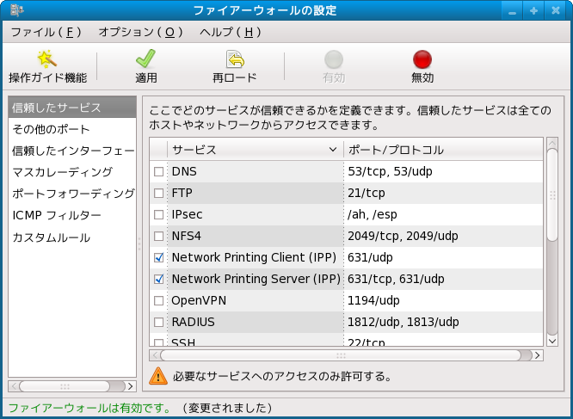Open the ファイル(F) menu
The height and width of the screenshot is (419, 573).
[46, 32]
